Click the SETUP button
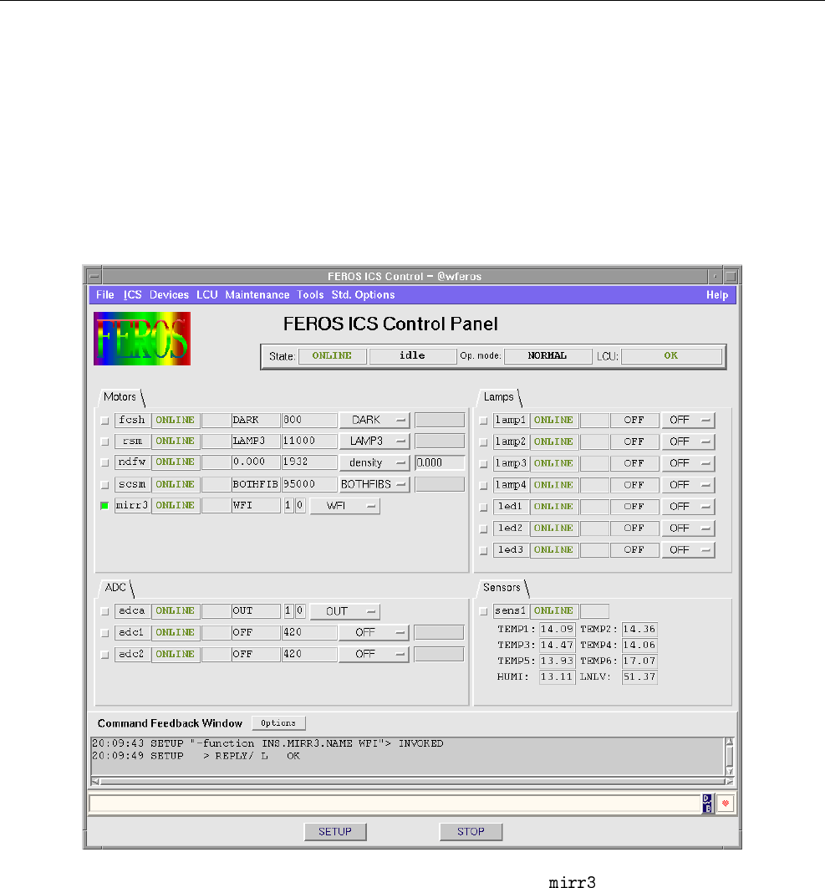The image size is (825, 888). coord(335,831)
